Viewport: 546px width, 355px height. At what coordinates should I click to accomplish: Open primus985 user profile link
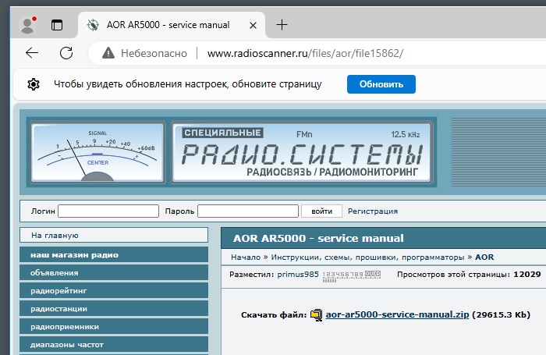coord(298,274)
